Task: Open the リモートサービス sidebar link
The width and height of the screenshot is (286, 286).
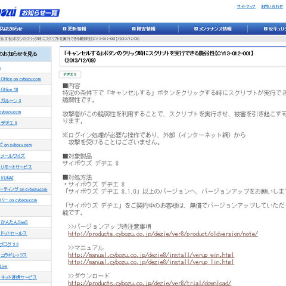Action: (x=16, y=167)
